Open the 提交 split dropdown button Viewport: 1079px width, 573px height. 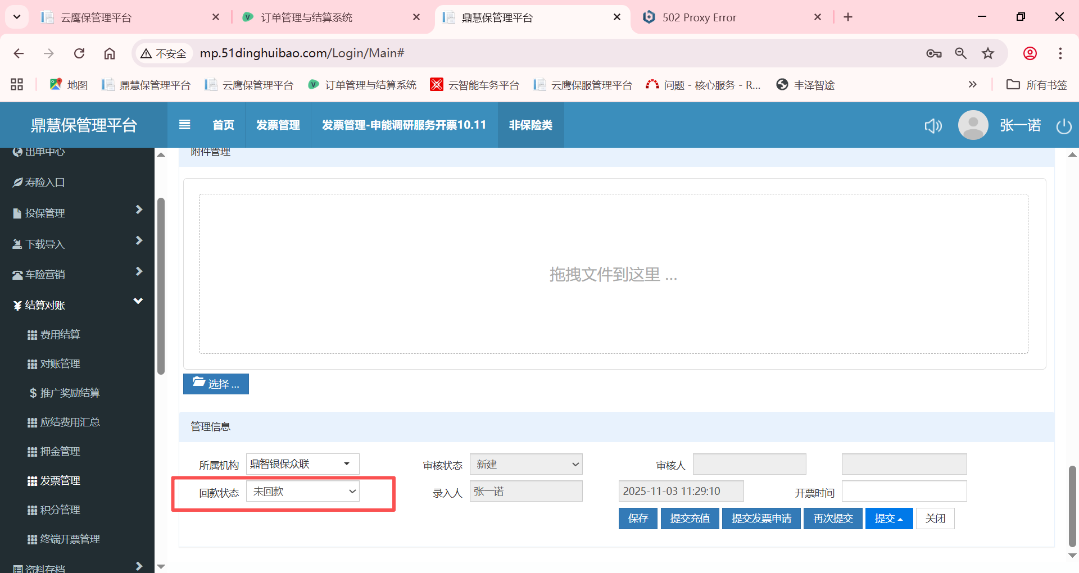click(889, 518)
